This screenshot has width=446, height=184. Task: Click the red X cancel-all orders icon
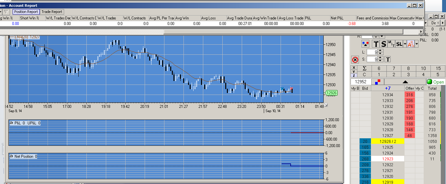[x=355, y=60]
